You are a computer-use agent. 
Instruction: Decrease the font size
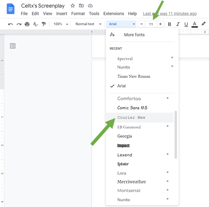(141, 24)
